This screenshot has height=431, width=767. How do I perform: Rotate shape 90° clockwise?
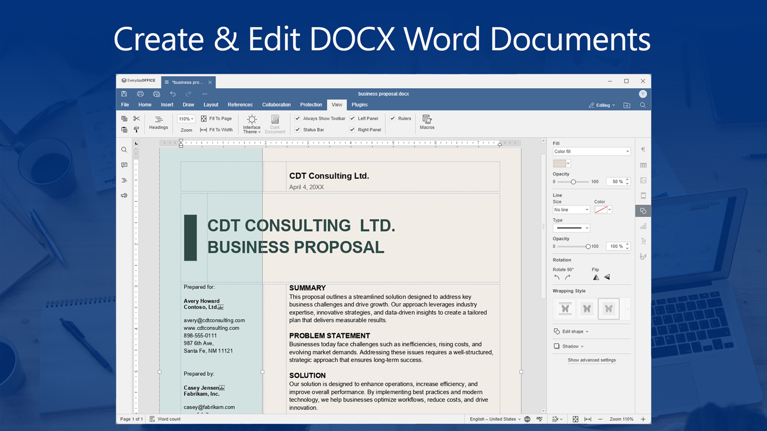(x=568, y=277)
